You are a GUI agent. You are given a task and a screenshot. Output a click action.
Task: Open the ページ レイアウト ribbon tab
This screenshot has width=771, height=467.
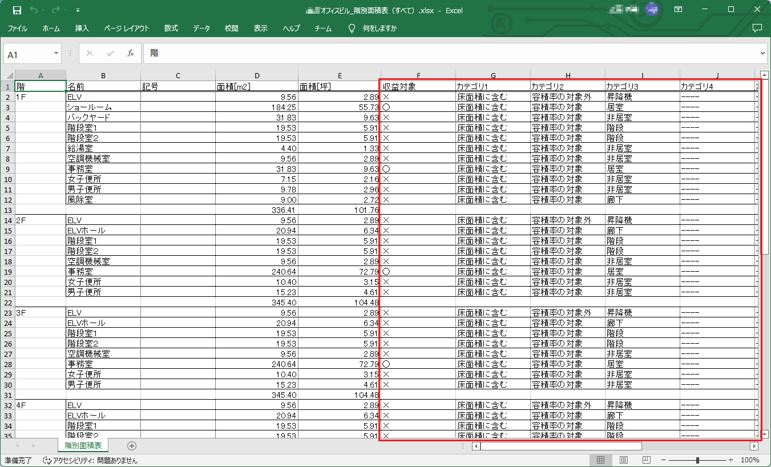coord(127,28)
